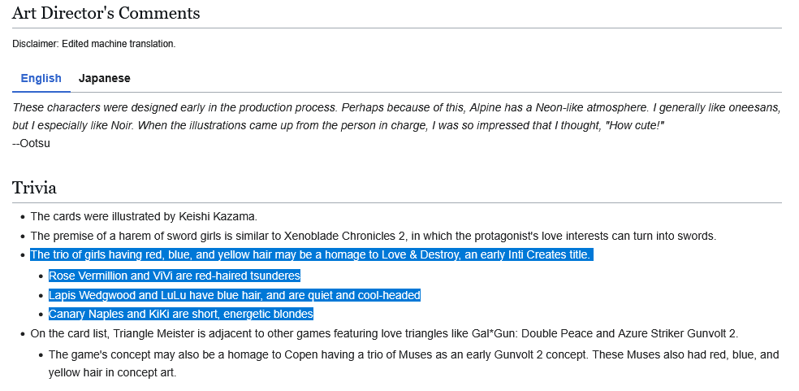Switch to the Japanese tab
Image resolution: width=799 pixels, height=391 pixels.
point(104,79)
